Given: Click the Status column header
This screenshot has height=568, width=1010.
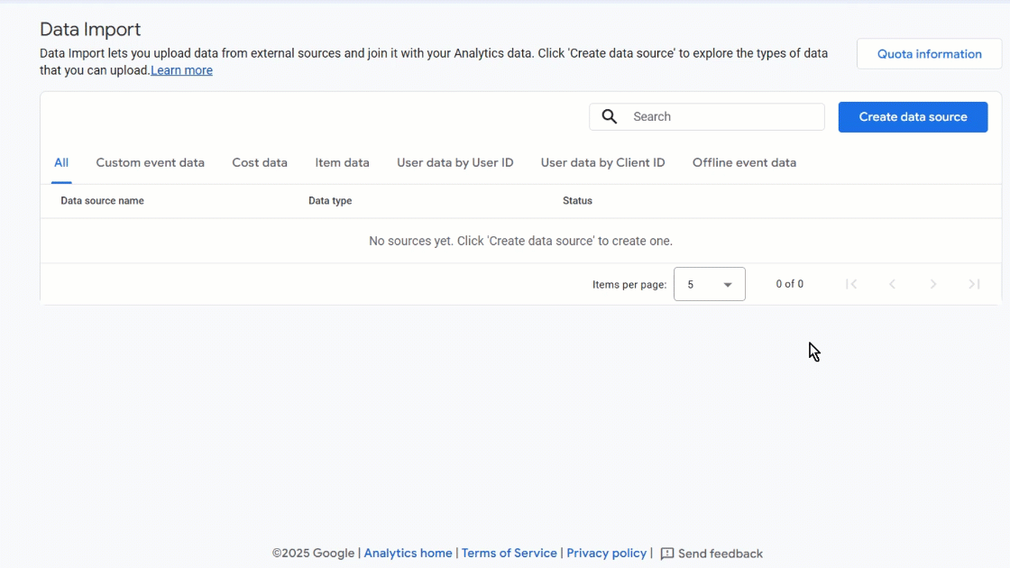Looking at the screenshot, I should tap(577, 201).
